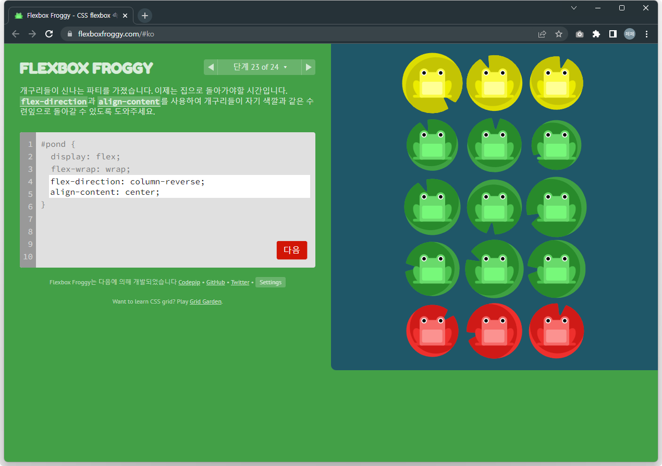Click the camera extension icon
Viewport: 662px width, 466px height.
click(580, 34)
